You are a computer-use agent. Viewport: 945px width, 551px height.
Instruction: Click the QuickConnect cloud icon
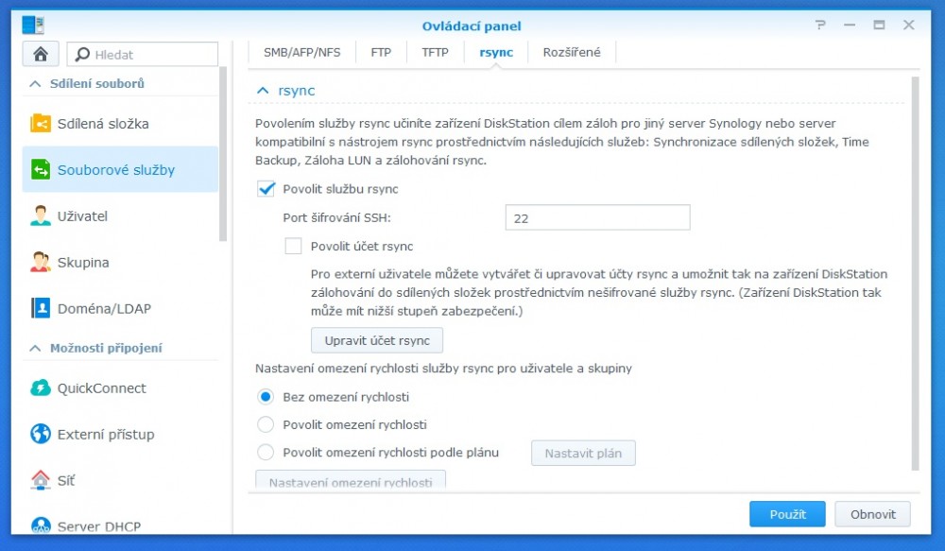click(41, 388)
